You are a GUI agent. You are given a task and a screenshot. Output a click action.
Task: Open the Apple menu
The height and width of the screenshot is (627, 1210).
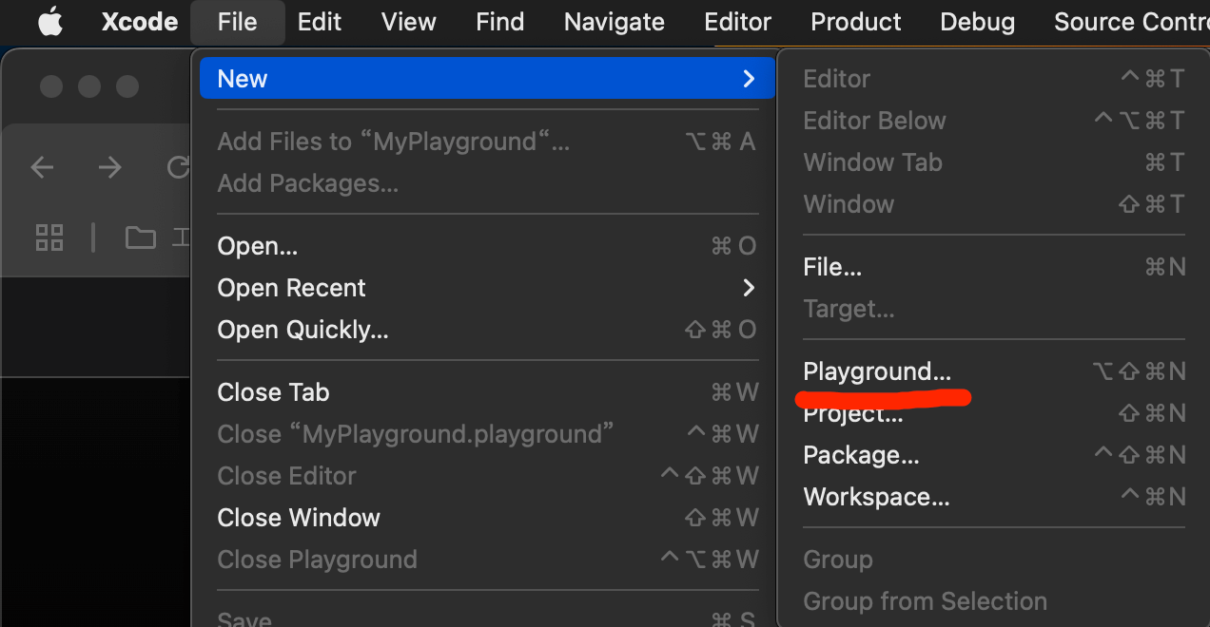tap(49, 21)
